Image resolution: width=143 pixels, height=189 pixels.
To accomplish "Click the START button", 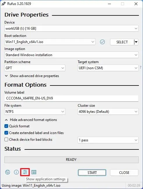I will [92, 173].
